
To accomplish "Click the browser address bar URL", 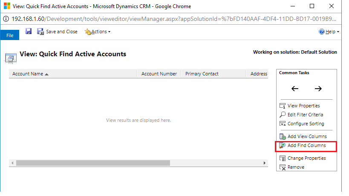I will pos(170,19).
